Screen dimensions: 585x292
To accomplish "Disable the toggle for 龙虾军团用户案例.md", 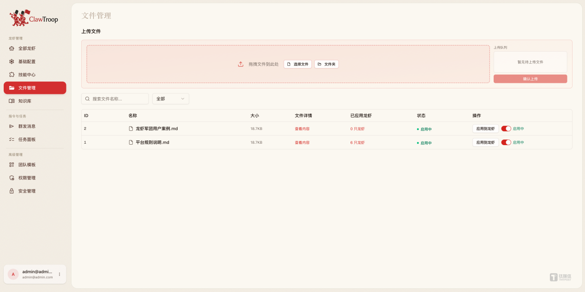I will tap(506, 129).
